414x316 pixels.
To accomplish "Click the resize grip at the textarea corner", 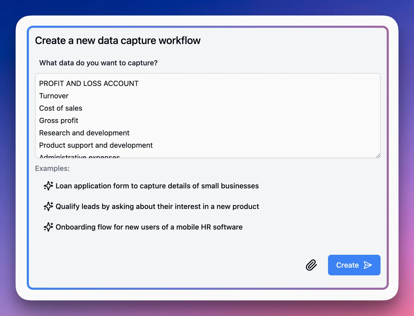I will tap(378, 155).
